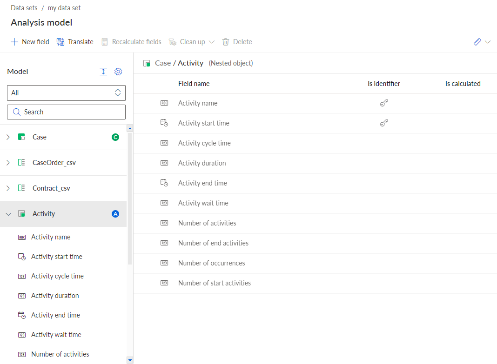Click the ruler icon at top right

pos(477,42)
